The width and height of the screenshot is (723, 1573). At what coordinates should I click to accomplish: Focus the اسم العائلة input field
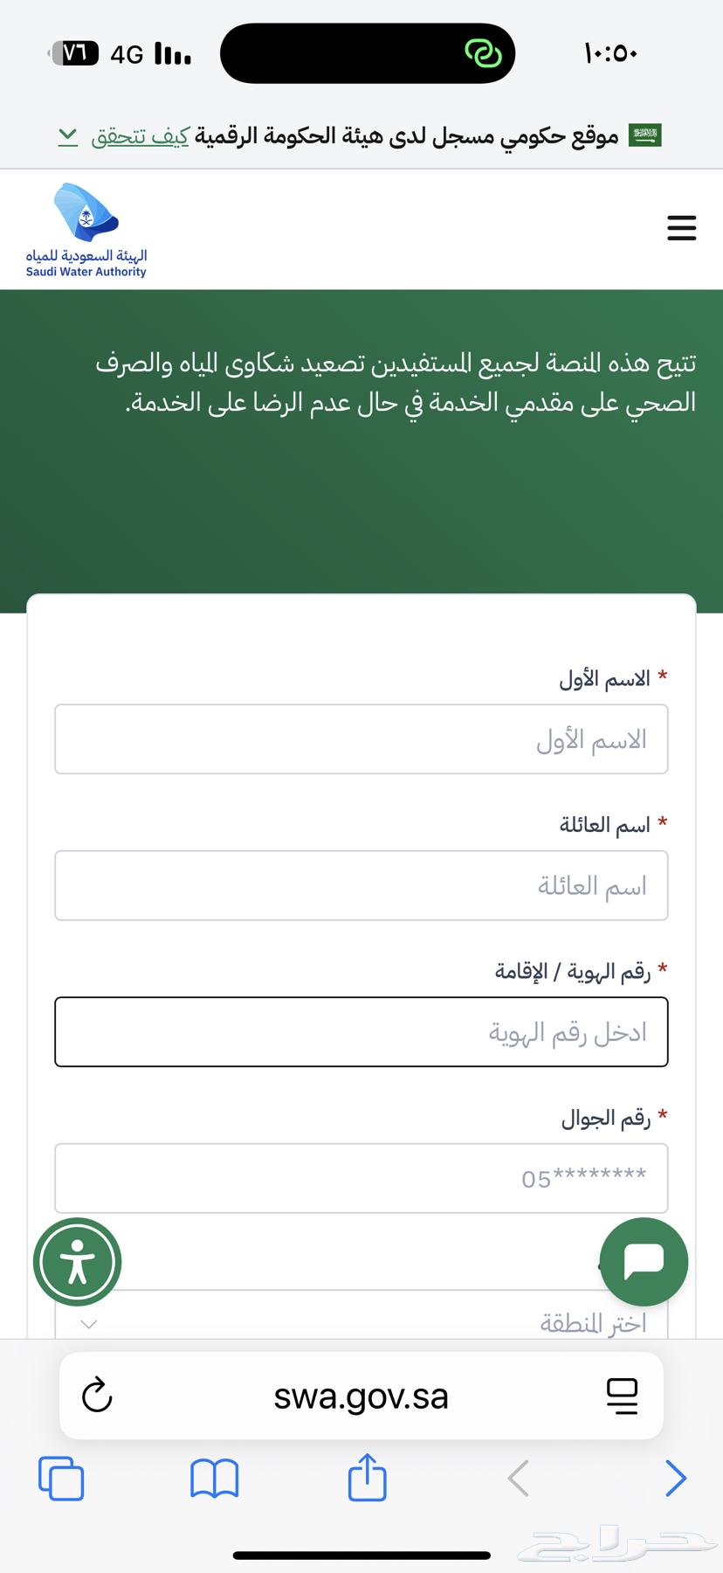pyautogui.click(x=361, y=885)
